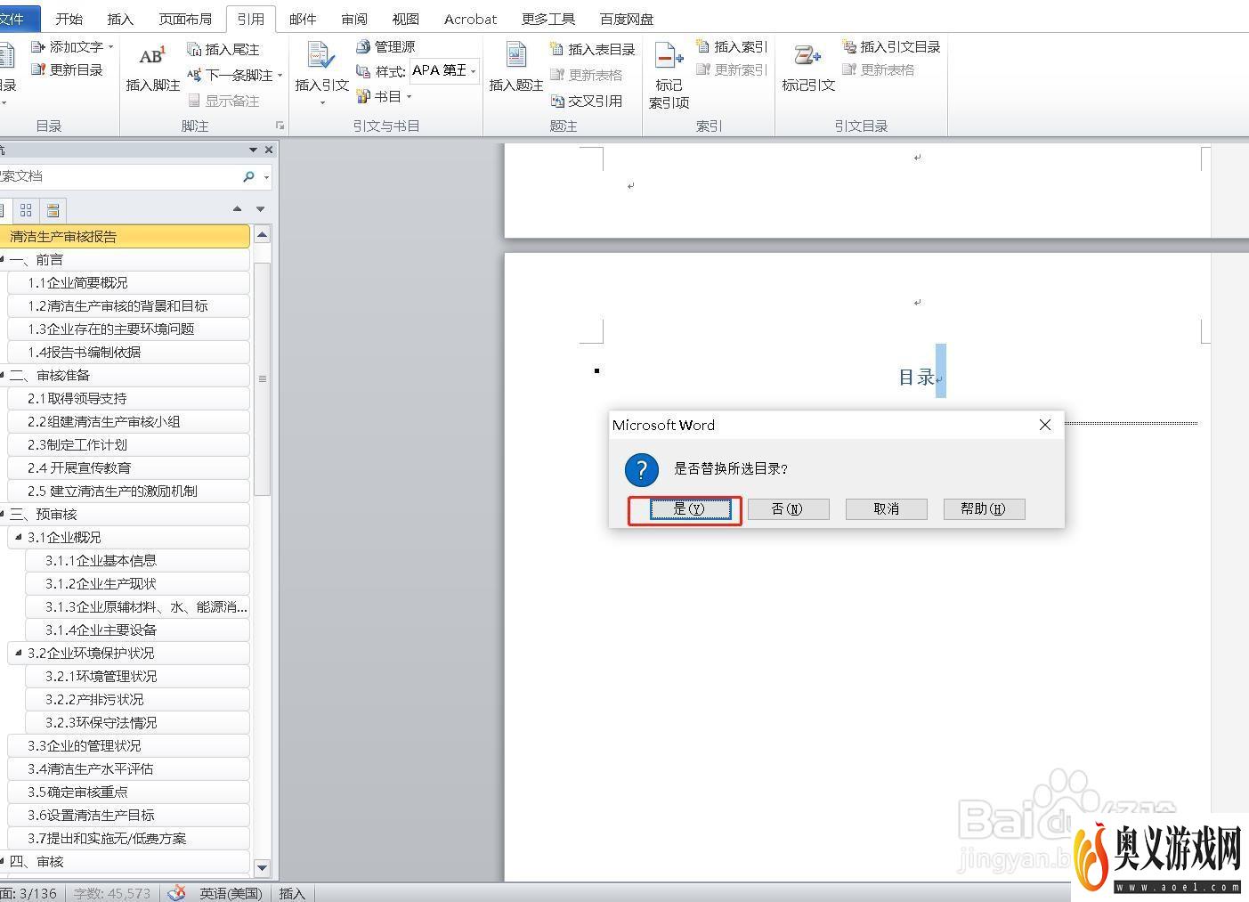The height and width of the screenshot is (902, 1249).
Task: Collapse the 3.1企业概况 heading
Action: [19, 536]
